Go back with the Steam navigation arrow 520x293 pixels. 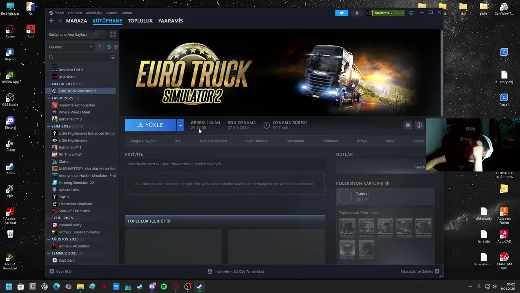click(x=51, y=21)
